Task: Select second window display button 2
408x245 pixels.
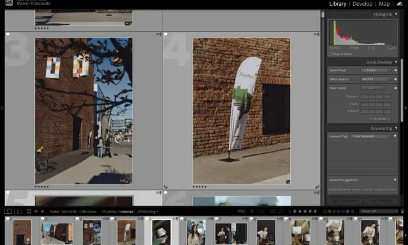Action: [x=18, y=211]
